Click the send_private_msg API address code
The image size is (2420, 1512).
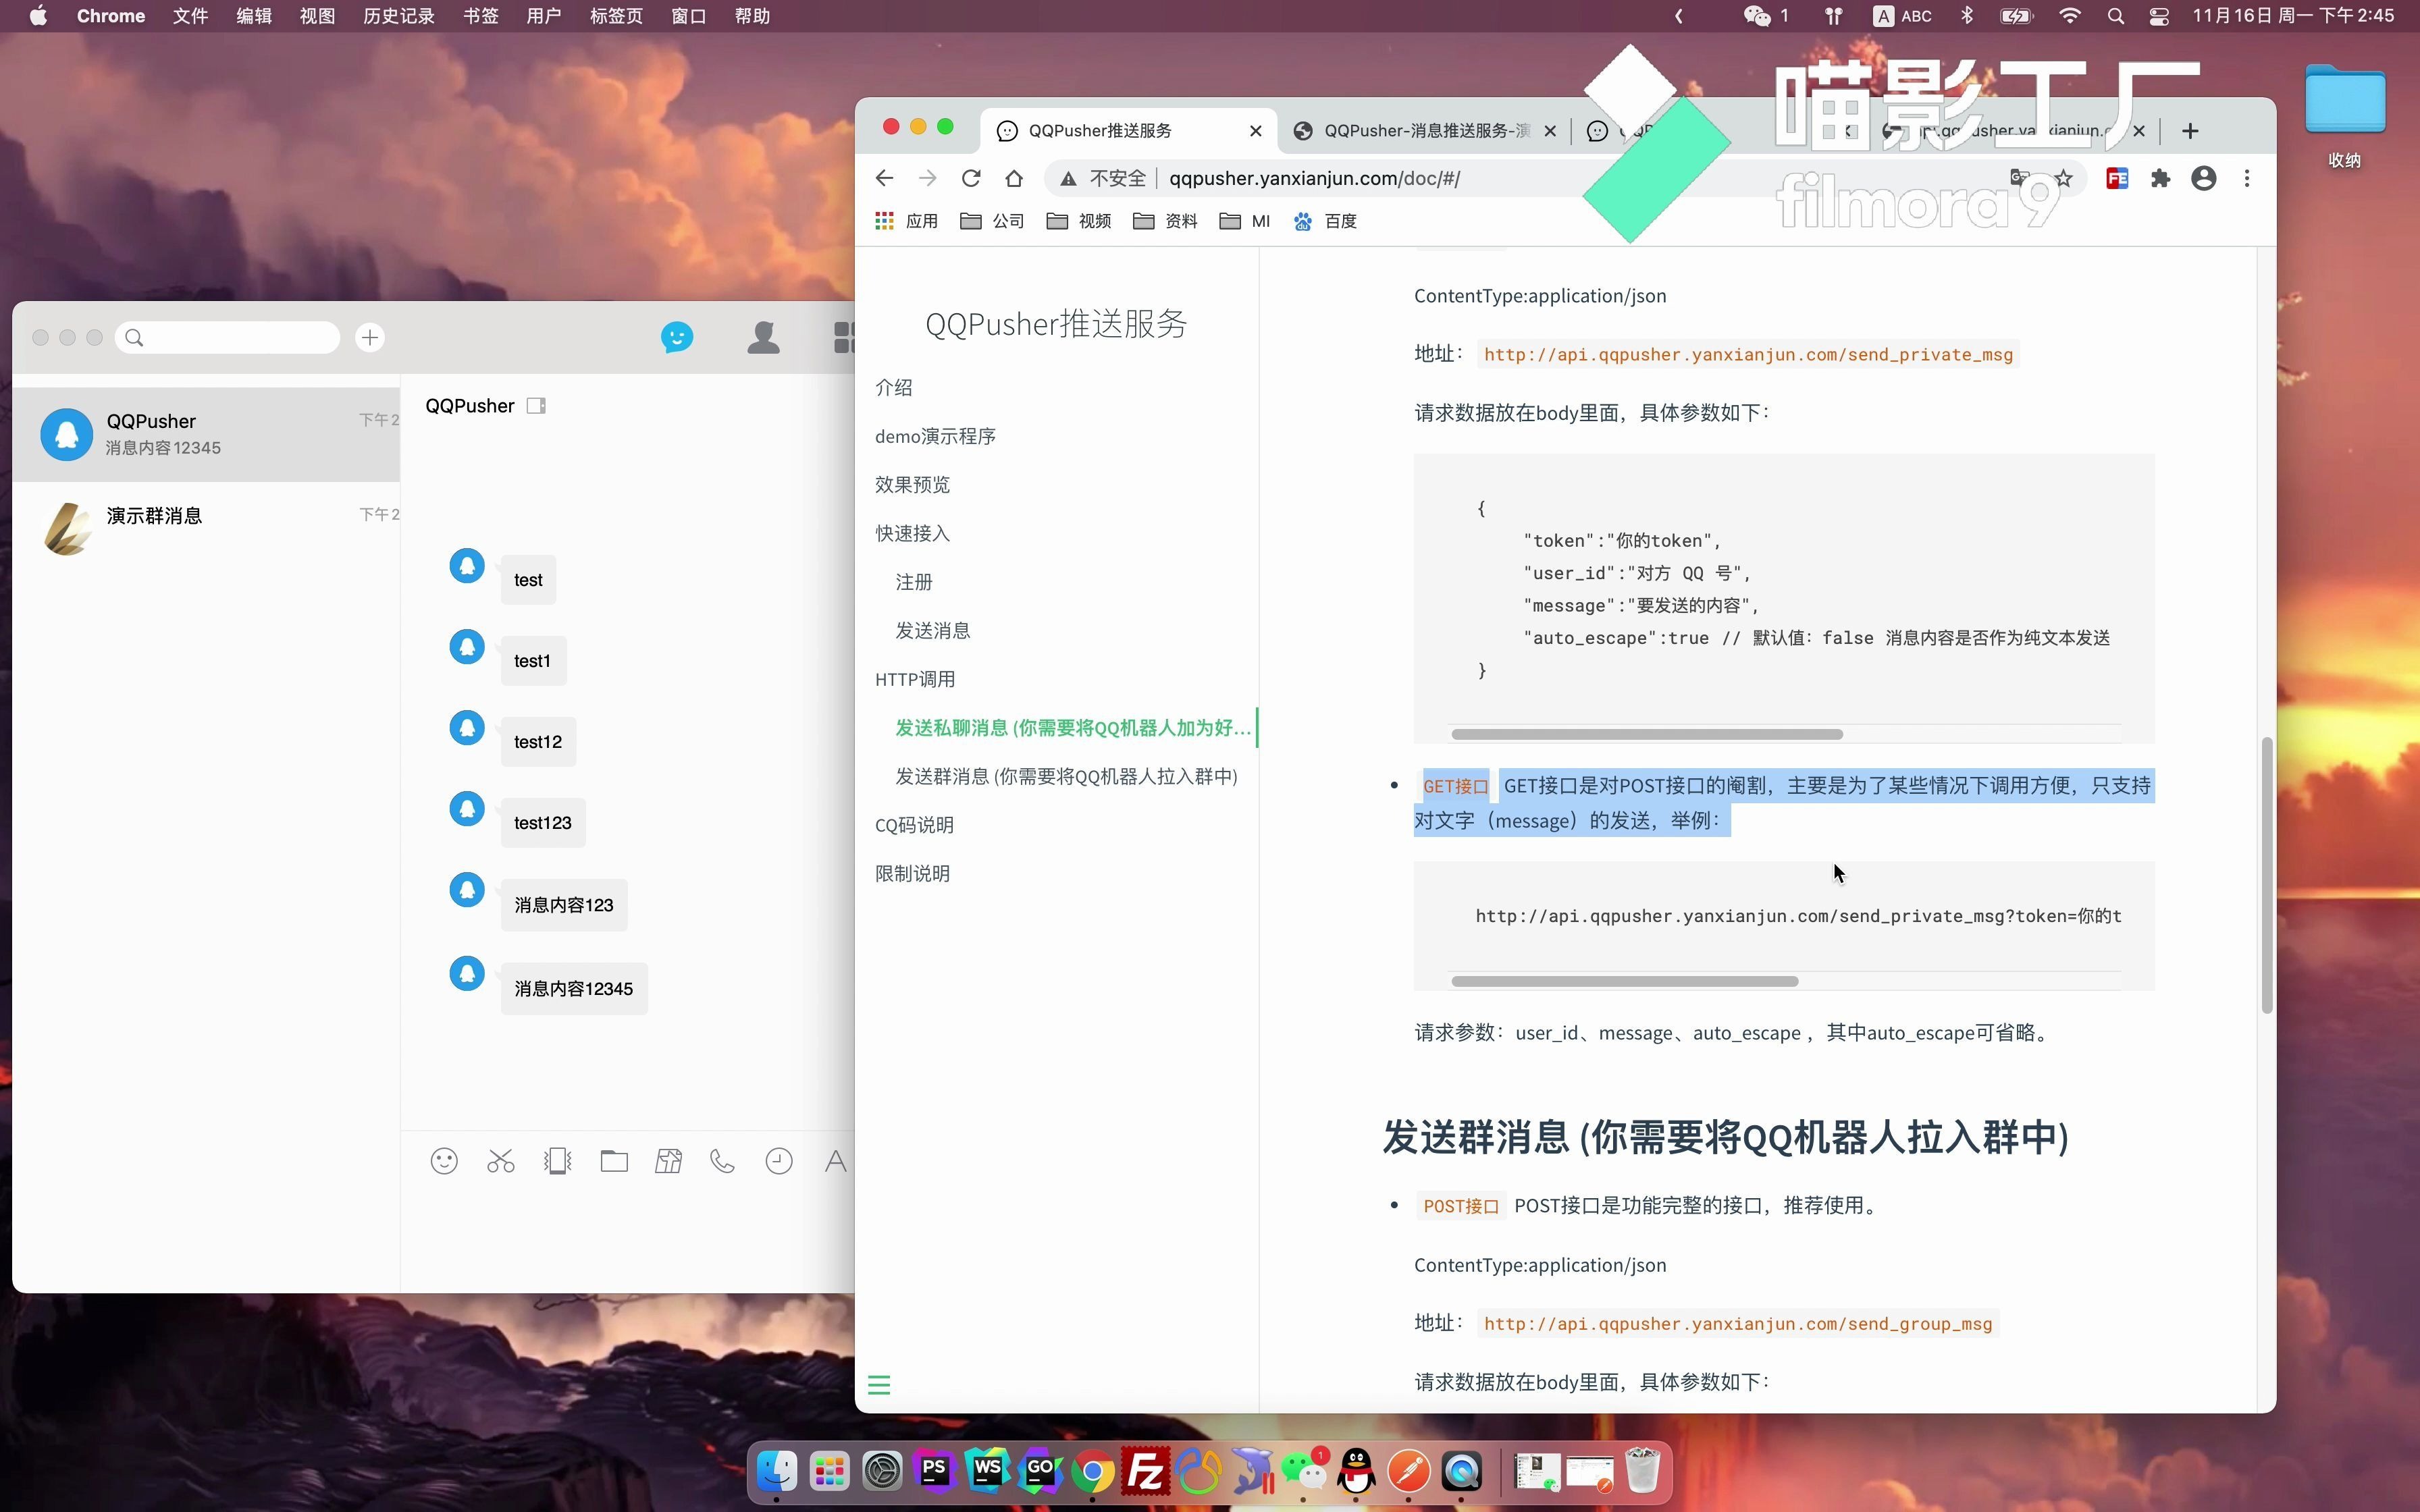(x=1747, y=354)
